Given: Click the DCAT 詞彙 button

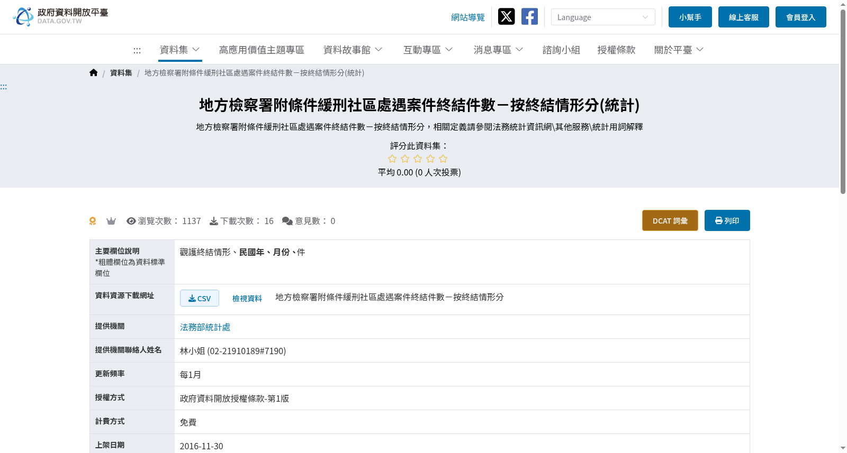Looking at the screenshot, I should pos(670,220).
